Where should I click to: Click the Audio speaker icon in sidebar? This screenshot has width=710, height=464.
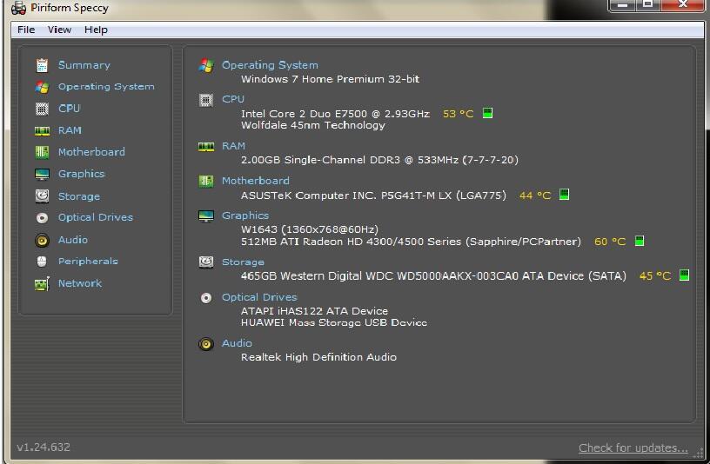(x=42, y=240)
